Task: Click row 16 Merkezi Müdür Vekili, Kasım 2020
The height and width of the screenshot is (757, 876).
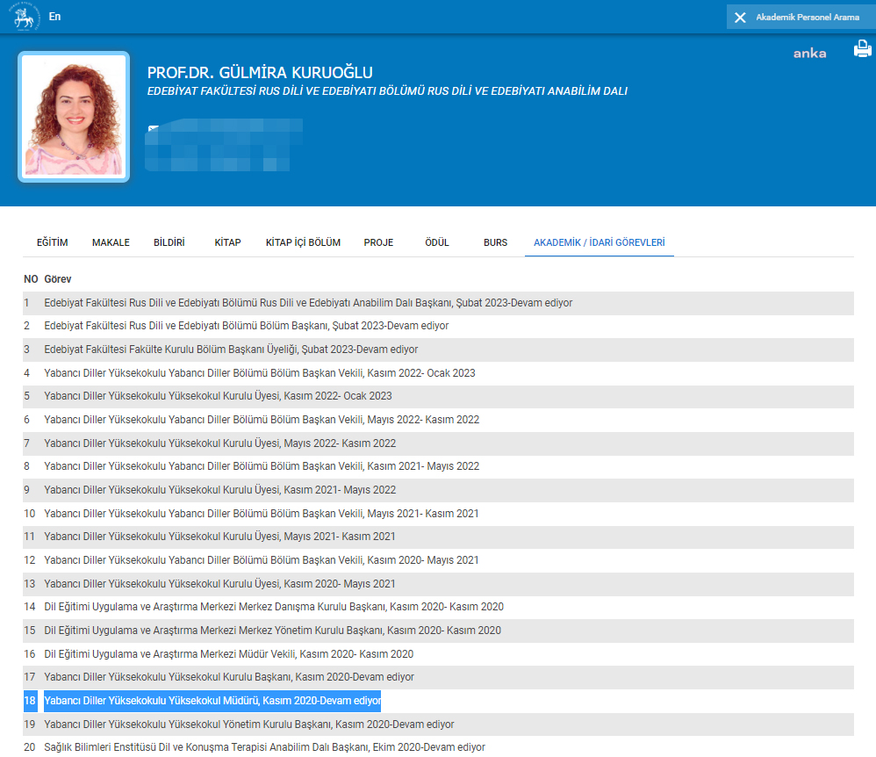Action: 438,653
